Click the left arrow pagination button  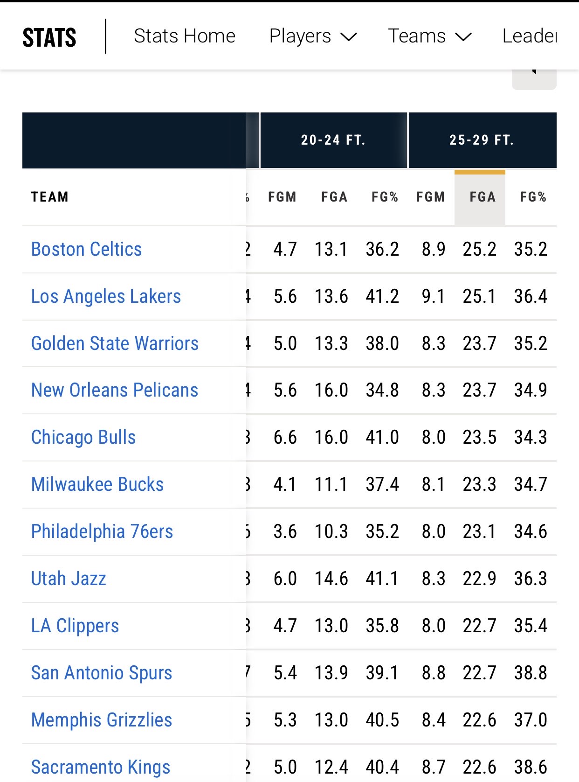534,78
